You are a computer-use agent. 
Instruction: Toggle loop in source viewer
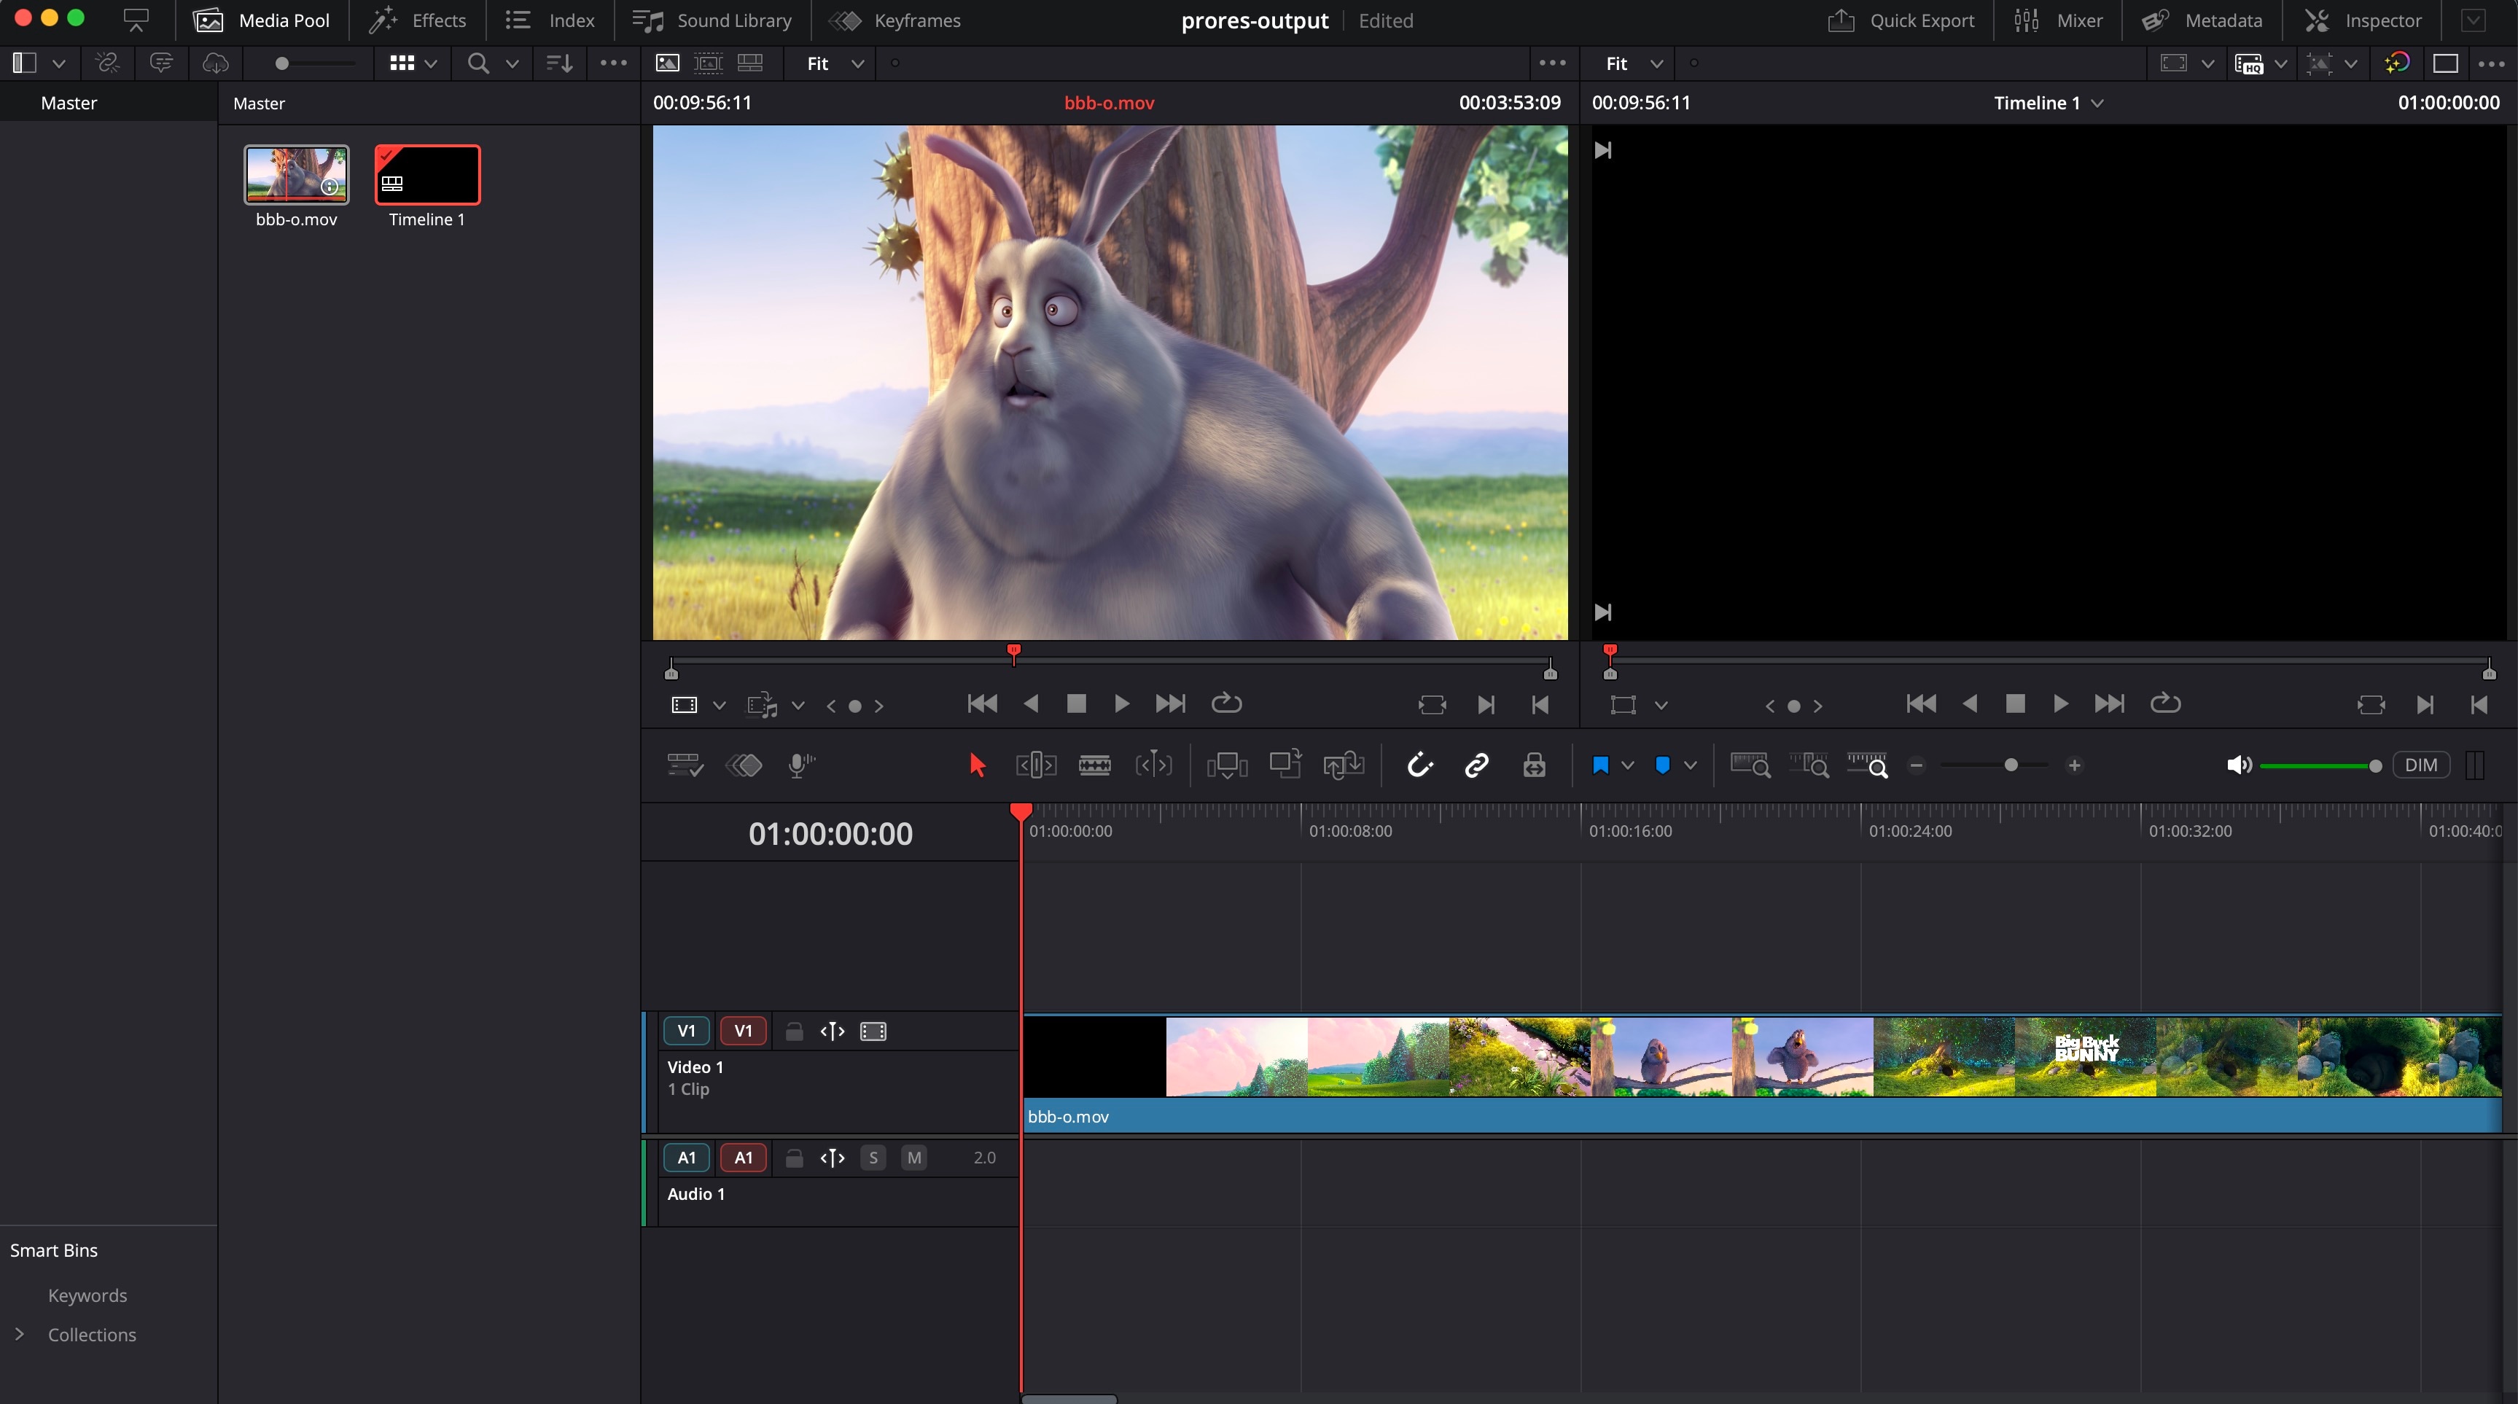[x=1225, y=704]
